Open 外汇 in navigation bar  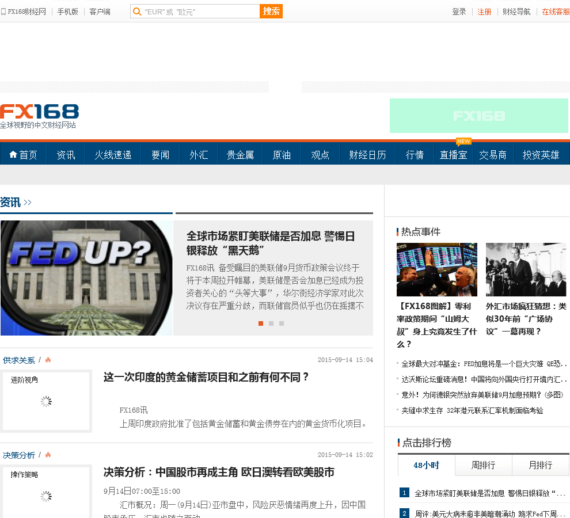pos(199,155)
